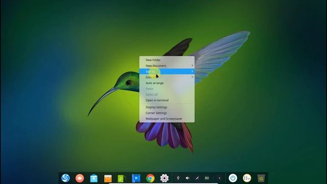
Task: Open the red screen recorder dock icon
Action: pyautogui.click(x=80, y=178)
